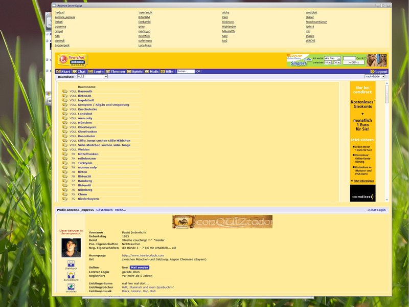Select the Mails navigation item
Image resolution: width=409 pixels, height=307 pixels.
coord(151,72)
